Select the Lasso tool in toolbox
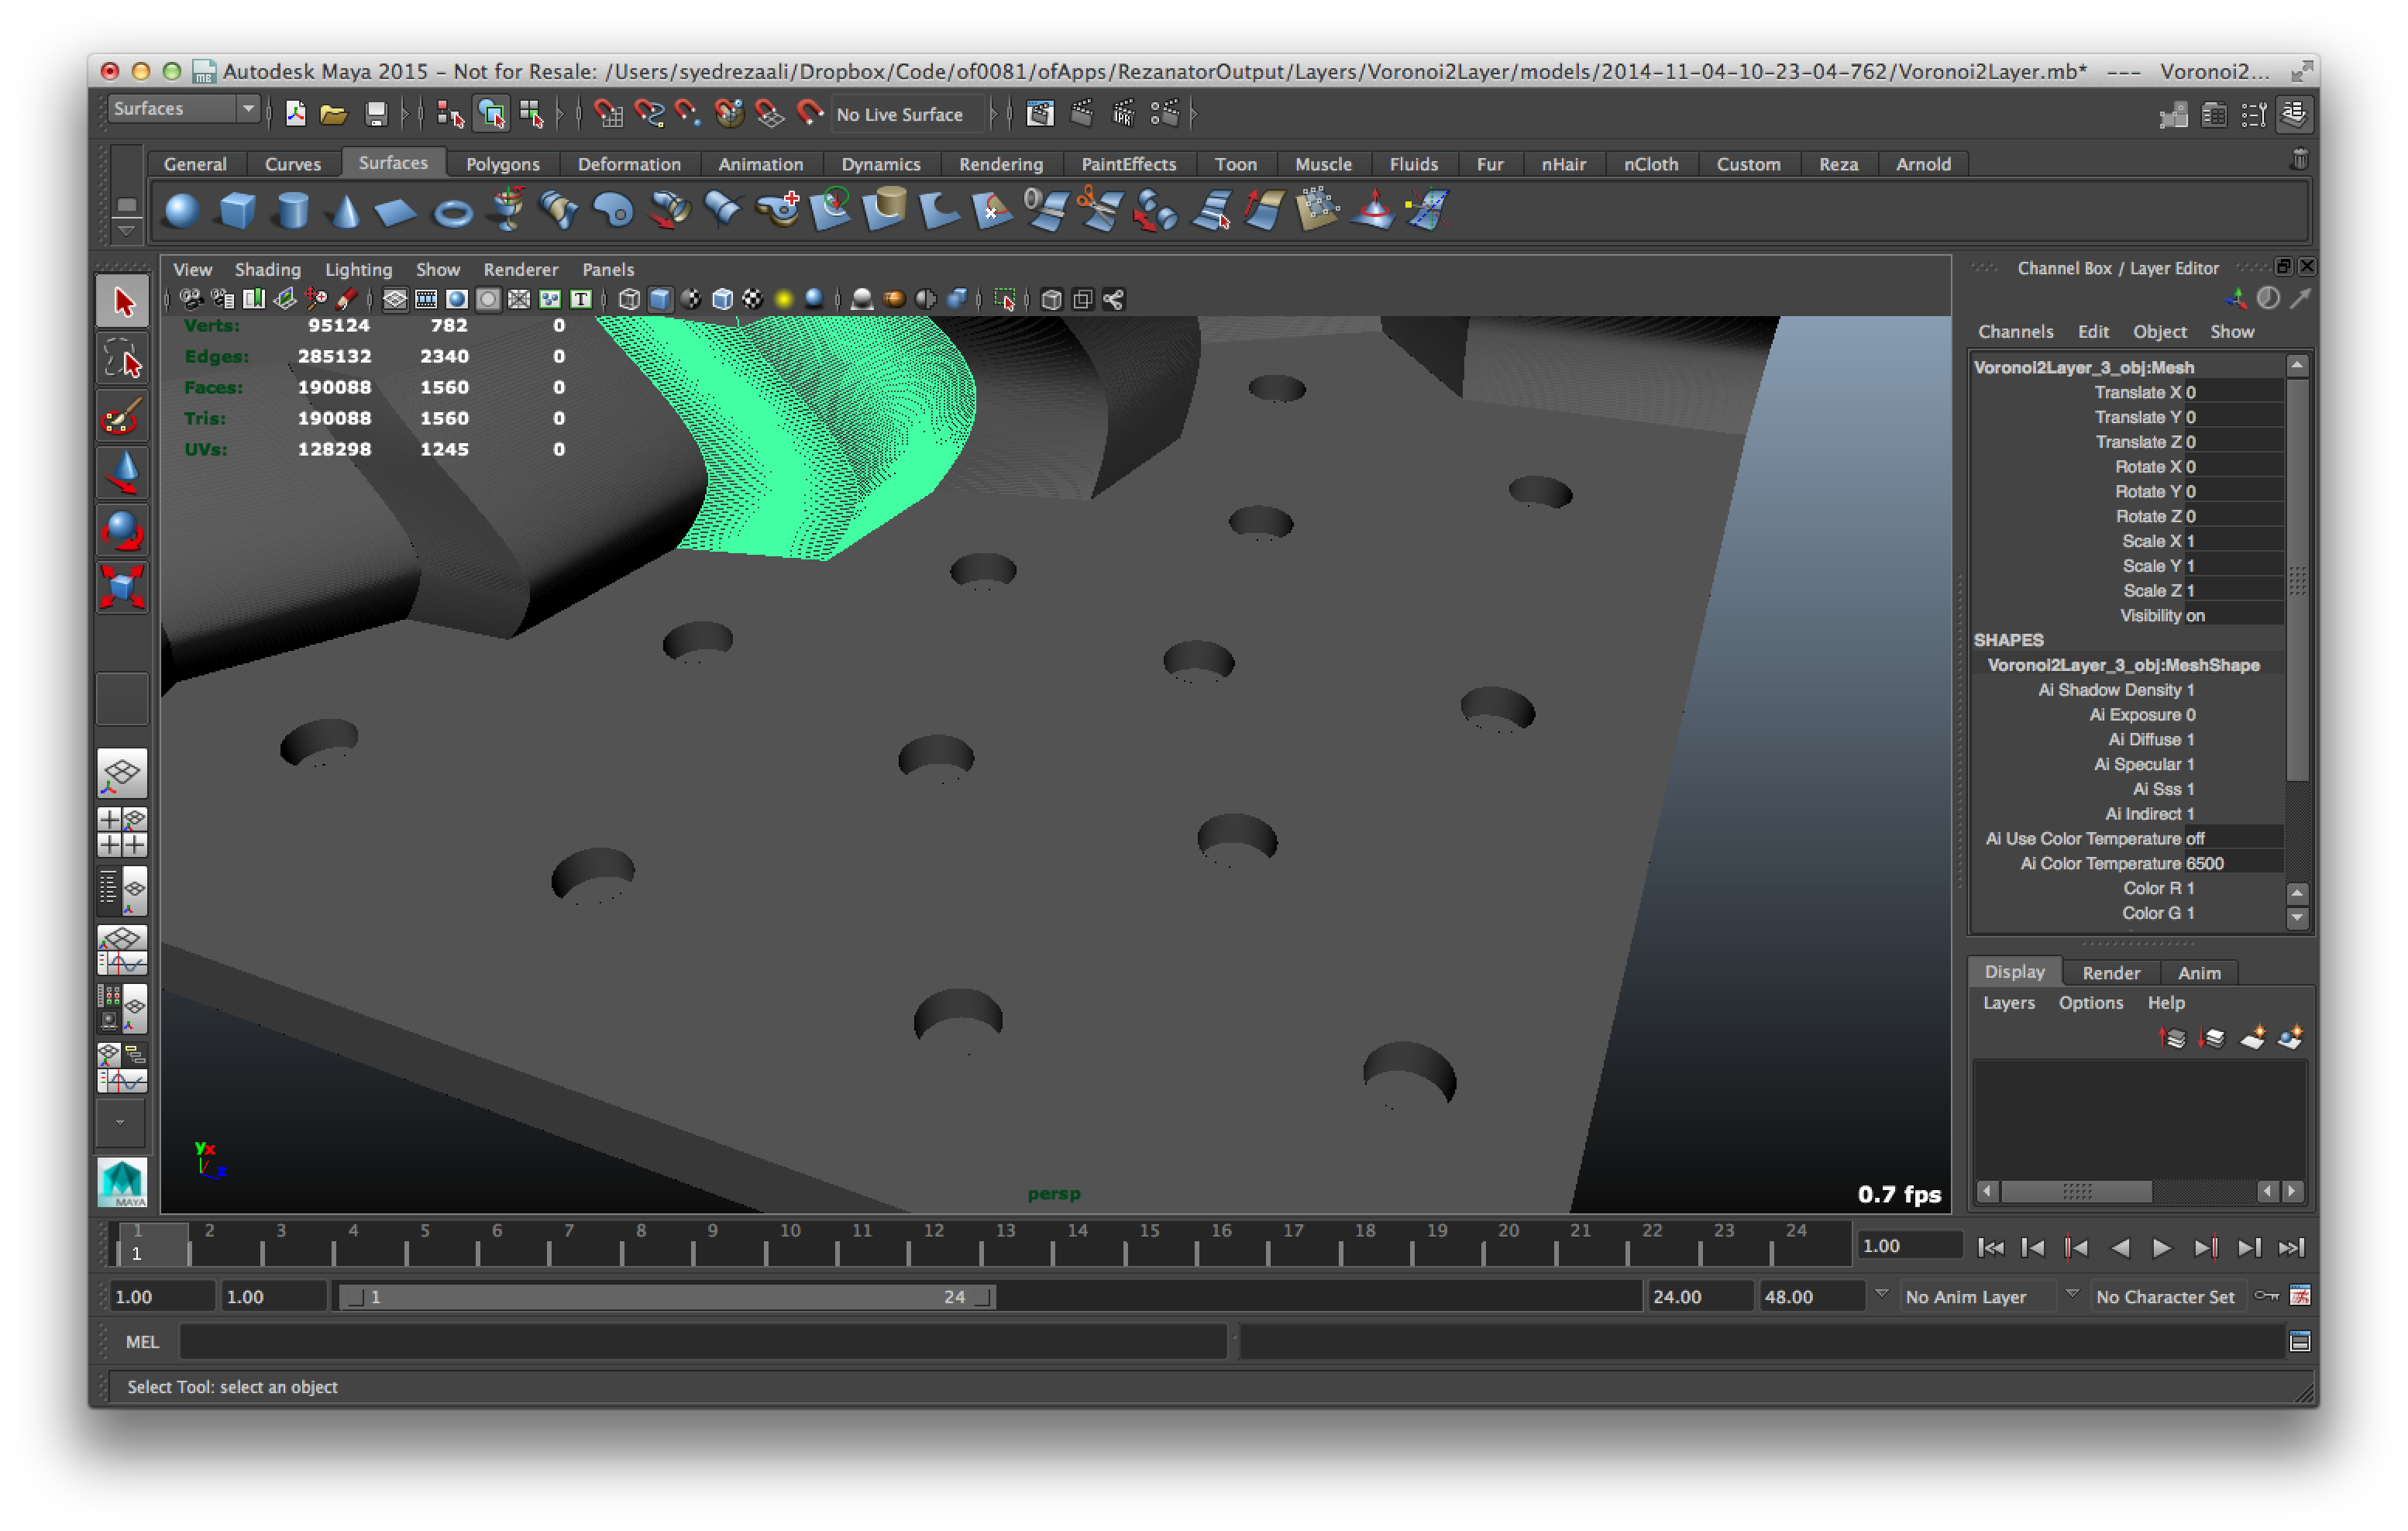2408x1531 pixels. point(123,358)
